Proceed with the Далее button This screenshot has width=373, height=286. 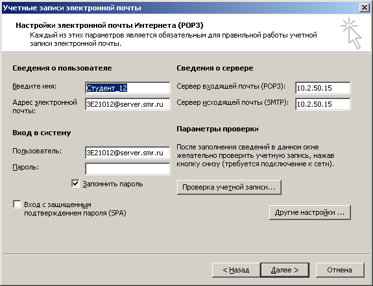(x=285, y=270)
